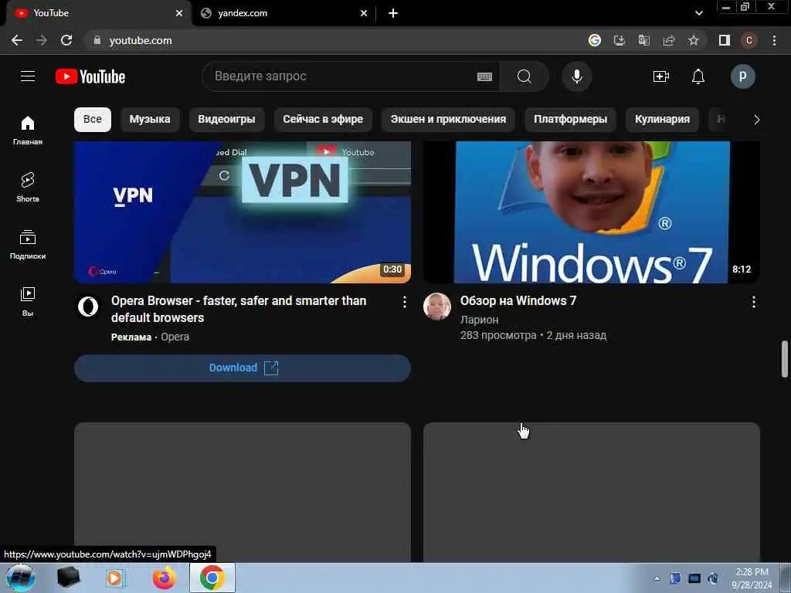Select the Кулинария chip
The height and width of the screenshot is (593, 791).
point(662,120)
